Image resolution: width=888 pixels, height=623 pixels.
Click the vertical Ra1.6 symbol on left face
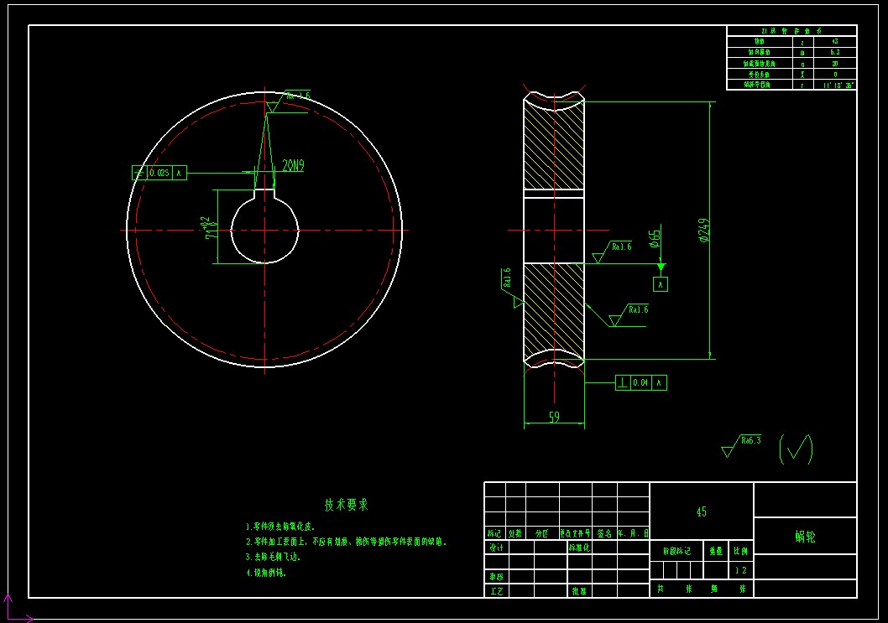512,288
